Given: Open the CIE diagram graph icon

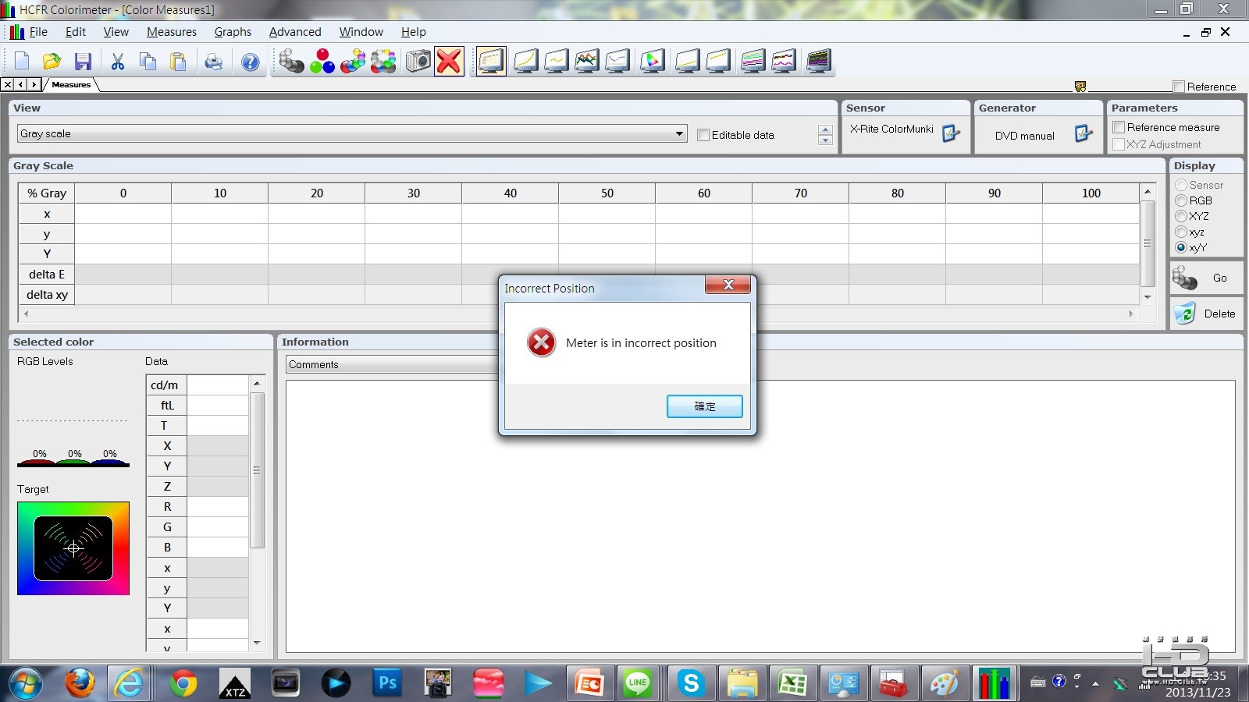Looking at the screenshot, I should coord(652,61).
